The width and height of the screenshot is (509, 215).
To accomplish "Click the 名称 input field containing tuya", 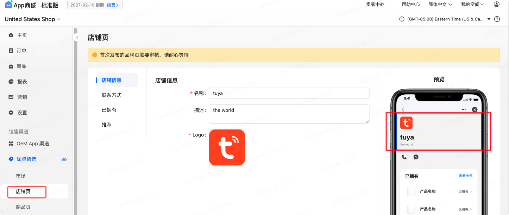I will pyautogui.click(x=289, y=93).
